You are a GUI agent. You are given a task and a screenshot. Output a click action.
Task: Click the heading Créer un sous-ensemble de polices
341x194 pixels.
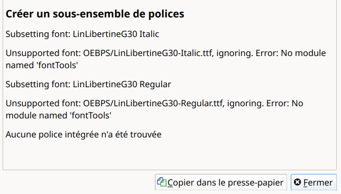coord(95,14)
